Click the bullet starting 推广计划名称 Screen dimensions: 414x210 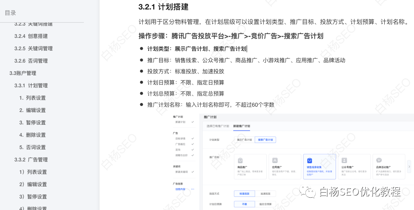211,105
